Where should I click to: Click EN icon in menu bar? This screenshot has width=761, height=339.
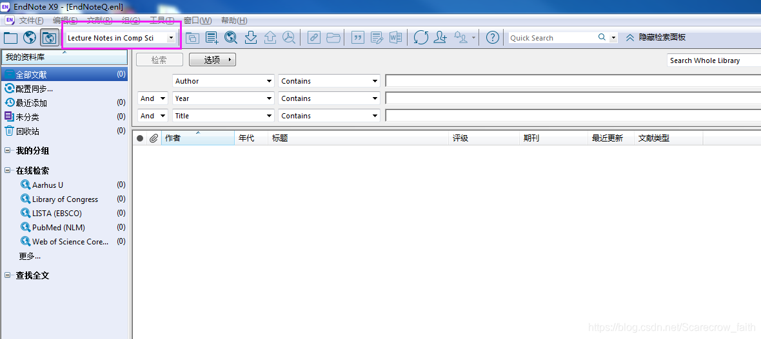click(10, 21)
